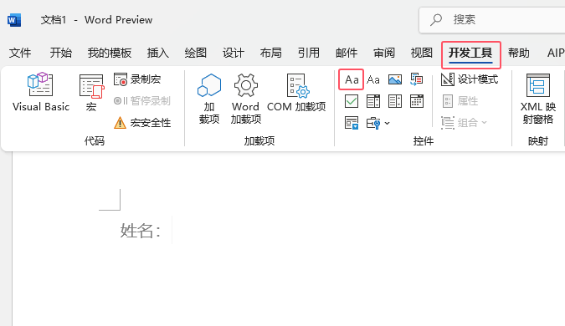Open the Macros (宏) dialog
Viewport: 565px width, 326px height.
91,92
